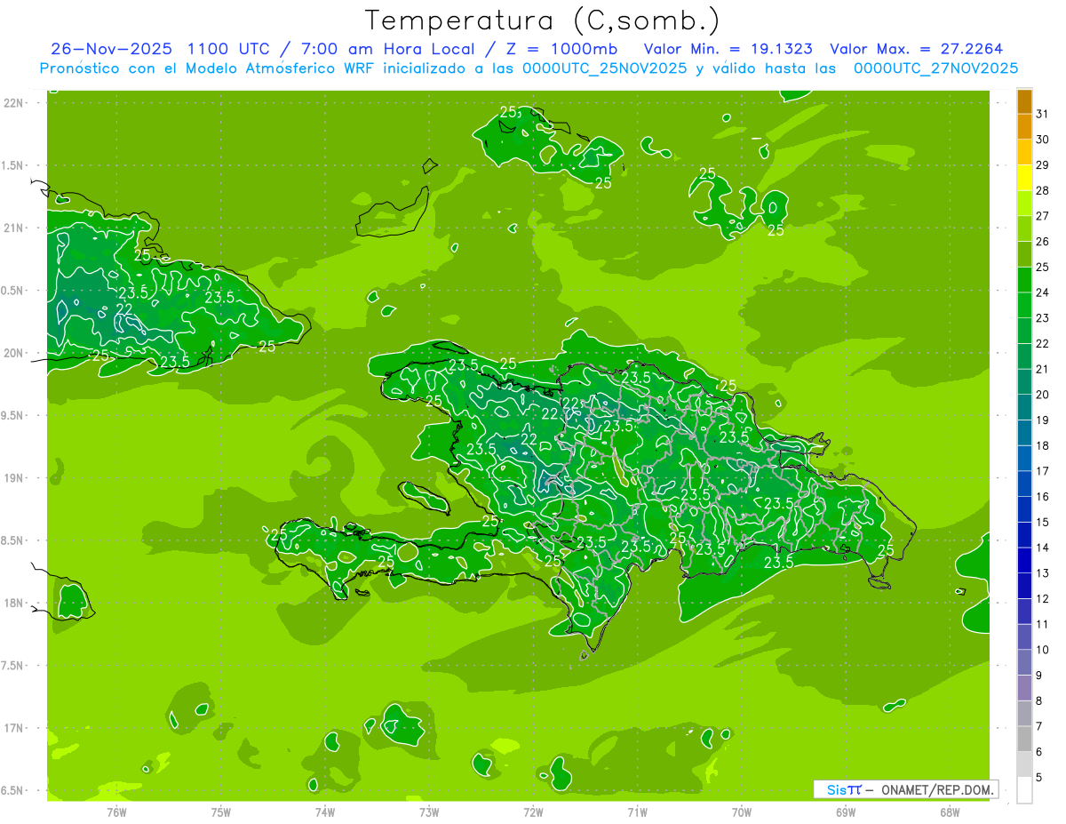This screenshot has width=1066, height=824.
Task: Click the title 'Temperatura (C,somb.)'
Action: (542, 20)
